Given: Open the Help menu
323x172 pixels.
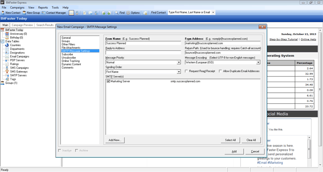Looking at the screenshot, I should click(x=66, y=7).
